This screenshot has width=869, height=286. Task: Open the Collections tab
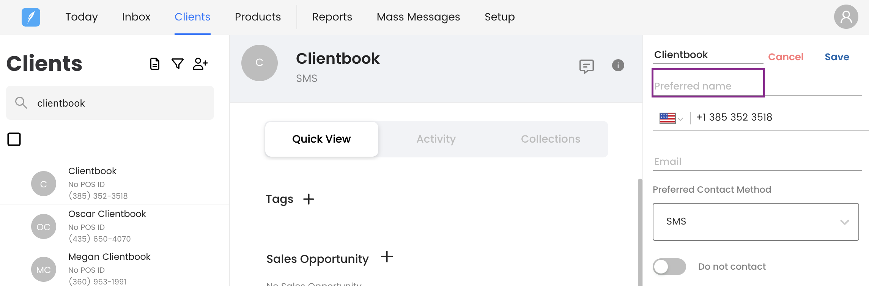coord(550,139)
